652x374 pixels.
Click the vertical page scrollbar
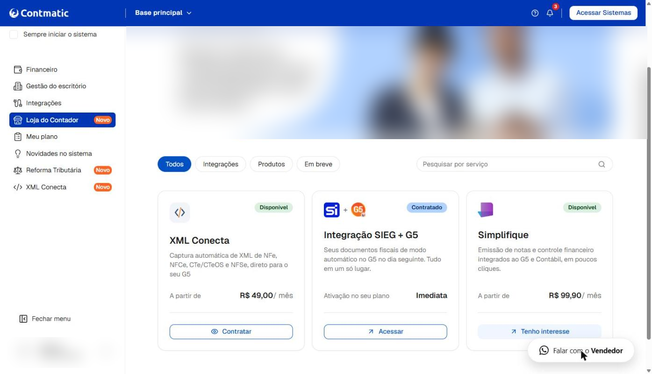click(648, 203)
